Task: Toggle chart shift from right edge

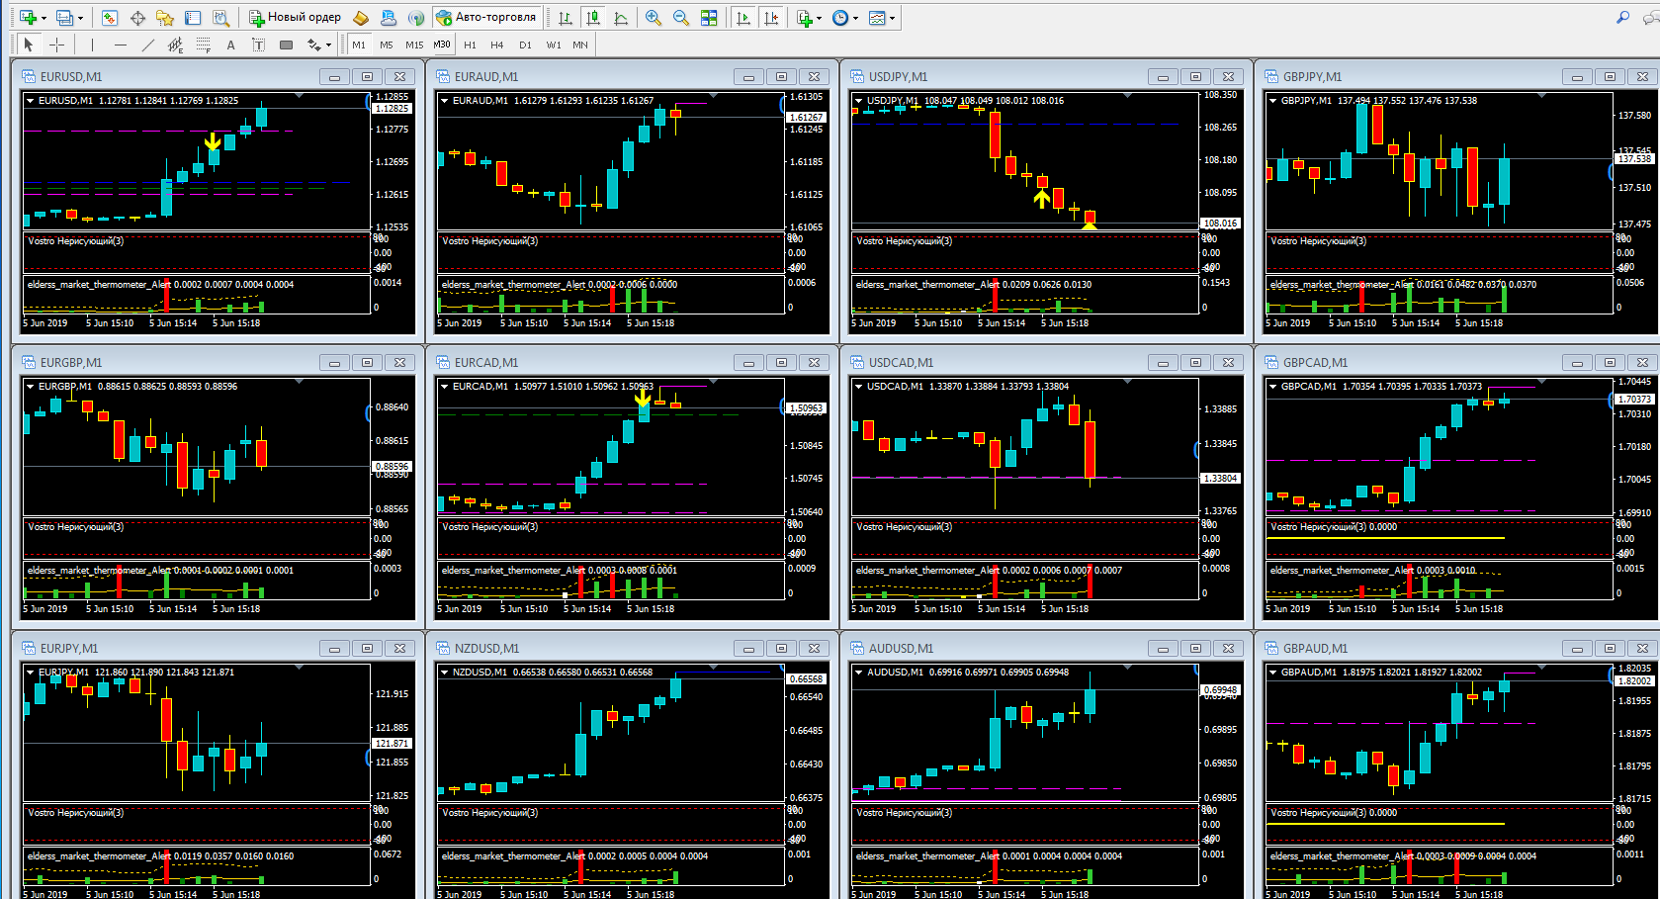Action: pyautogui.click(x=771, y=17)
